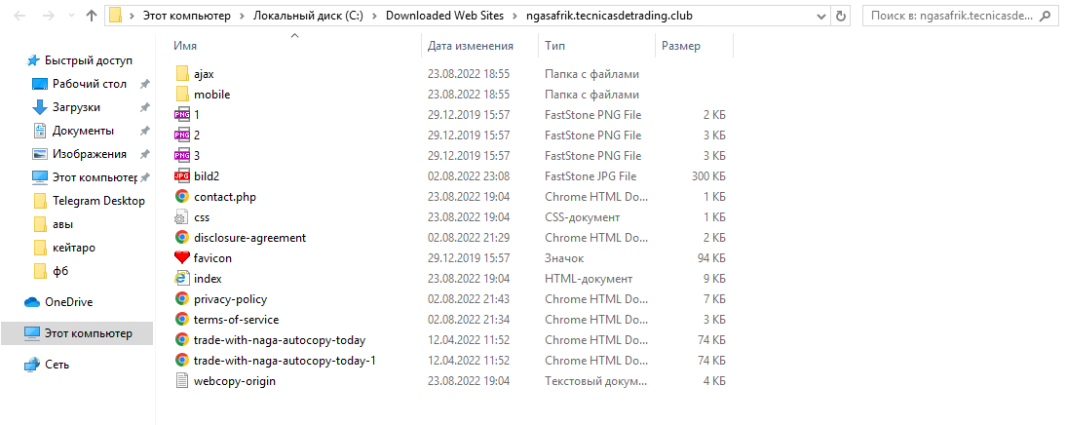Viewport: 1067px width, 425px height.
Task: Go to Локальный диск (C:) breadcrumb
Action: pyautogui.click(x=310, y=16)
